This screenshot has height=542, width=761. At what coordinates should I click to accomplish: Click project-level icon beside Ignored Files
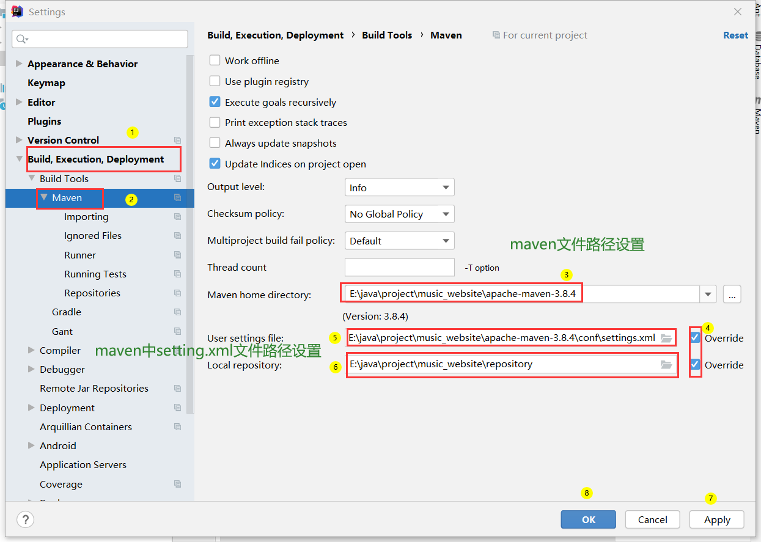(177, 235)
